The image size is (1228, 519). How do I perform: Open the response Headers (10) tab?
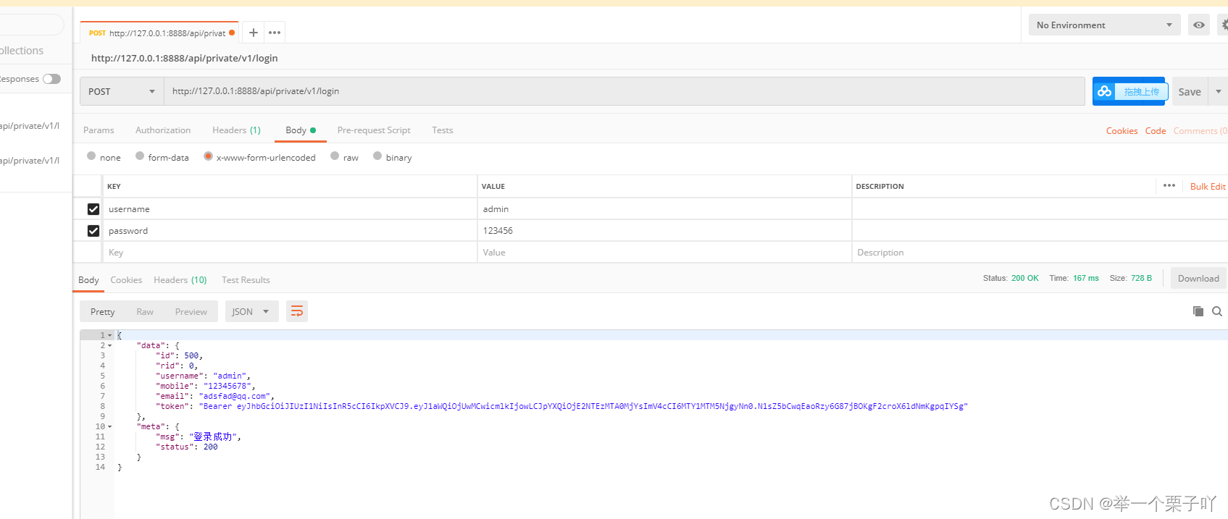coord(180,280)
